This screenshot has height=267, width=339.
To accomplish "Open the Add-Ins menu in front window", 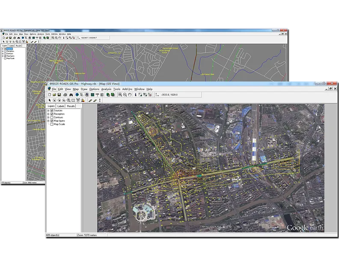I will (127, 89).
